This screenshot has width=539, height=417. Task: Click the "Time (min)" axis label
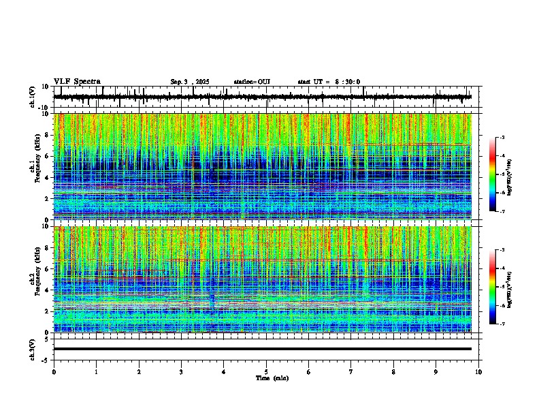click(272, 378)
